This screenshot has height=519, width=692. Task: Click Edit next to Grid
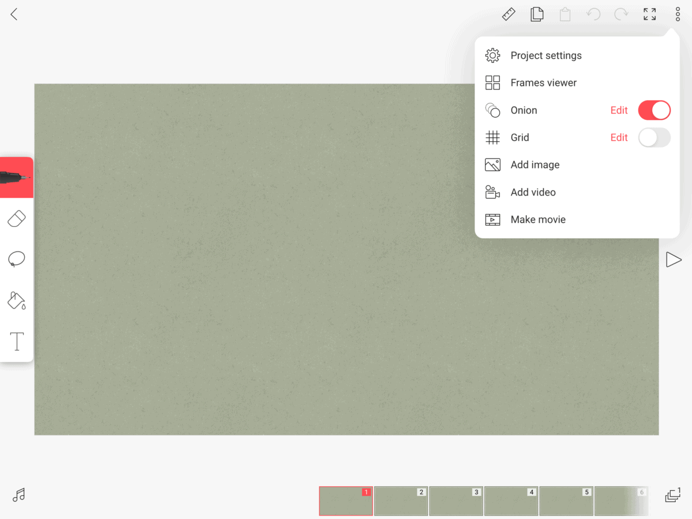point(619,137)
